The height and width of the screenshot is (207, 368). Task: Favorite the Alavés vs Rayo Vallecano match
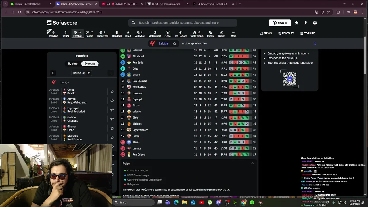[x=112, y=101]
